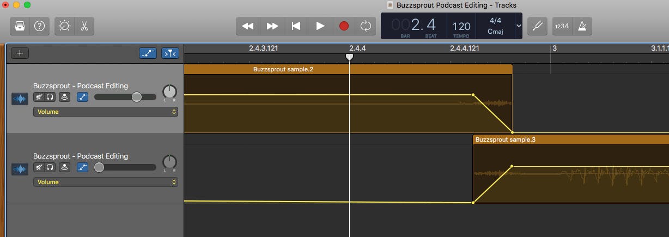Mute the first Buzzsprout track
This screenshot has height=237, width=669.
39,97
